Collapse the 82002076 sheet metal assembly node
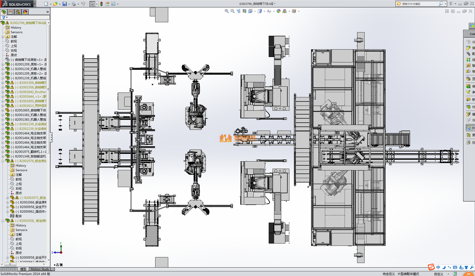Image resolution: width=475 pixels, height=276 pixels. coord(3,161)
